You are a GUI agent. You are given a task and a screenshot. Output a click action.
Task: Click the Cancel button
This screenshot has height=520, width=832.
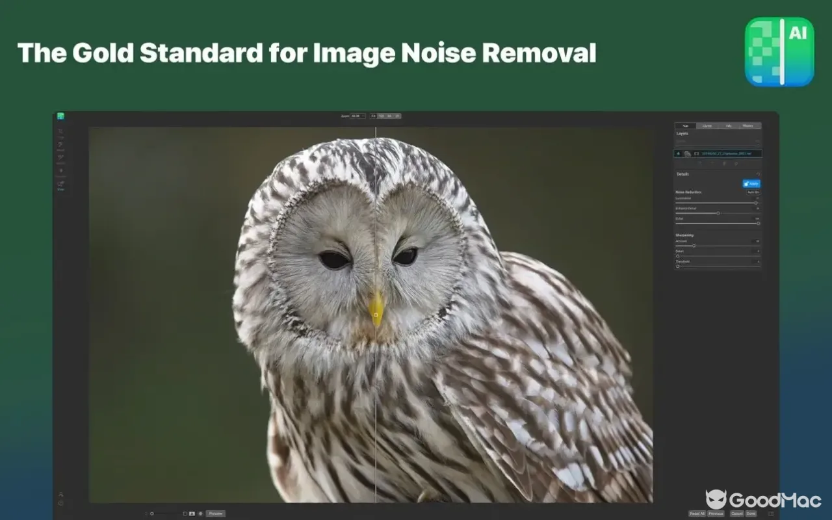coord(736,513)
